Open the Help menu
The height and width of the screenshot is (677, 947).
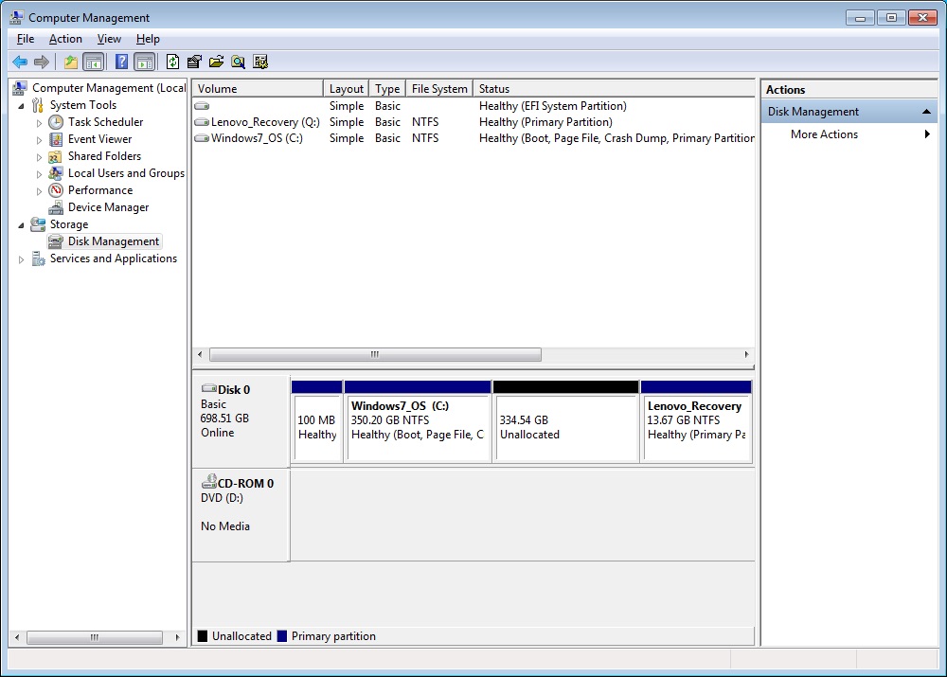coord(148,39)
